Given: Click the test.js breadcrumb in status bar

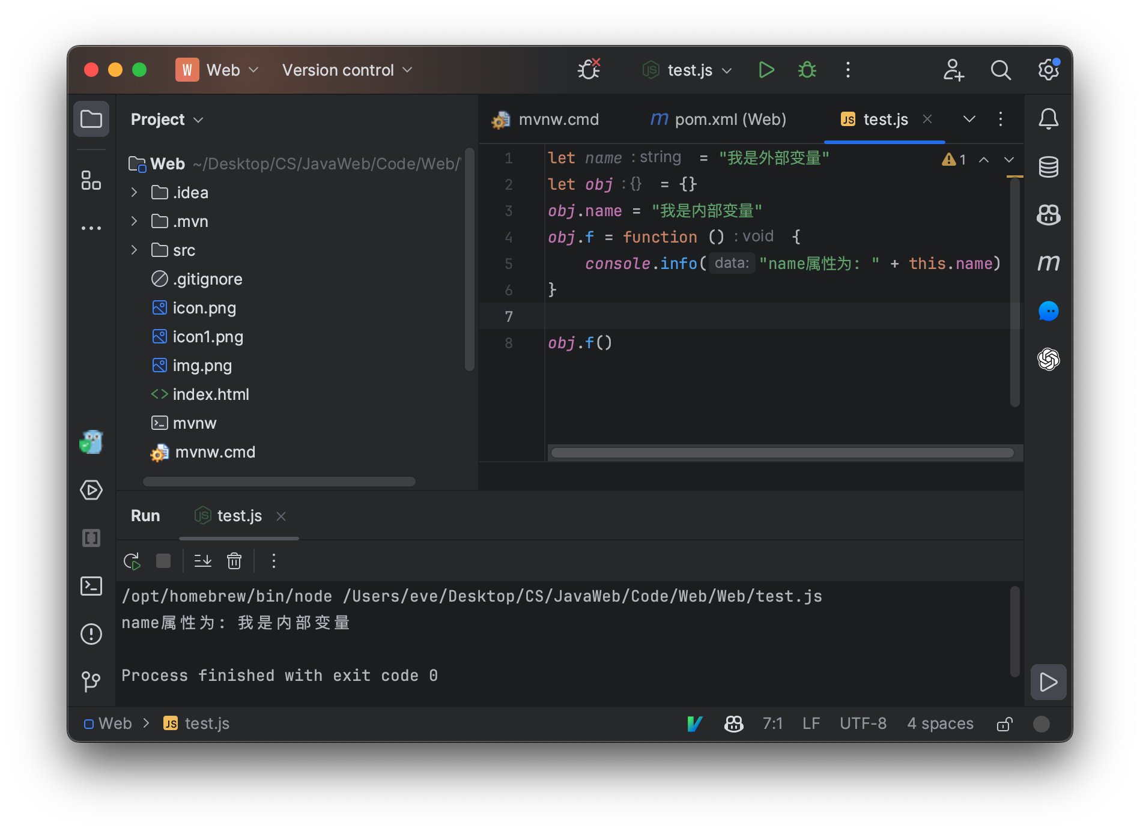Looking at the screenshot, I should 196,724.
